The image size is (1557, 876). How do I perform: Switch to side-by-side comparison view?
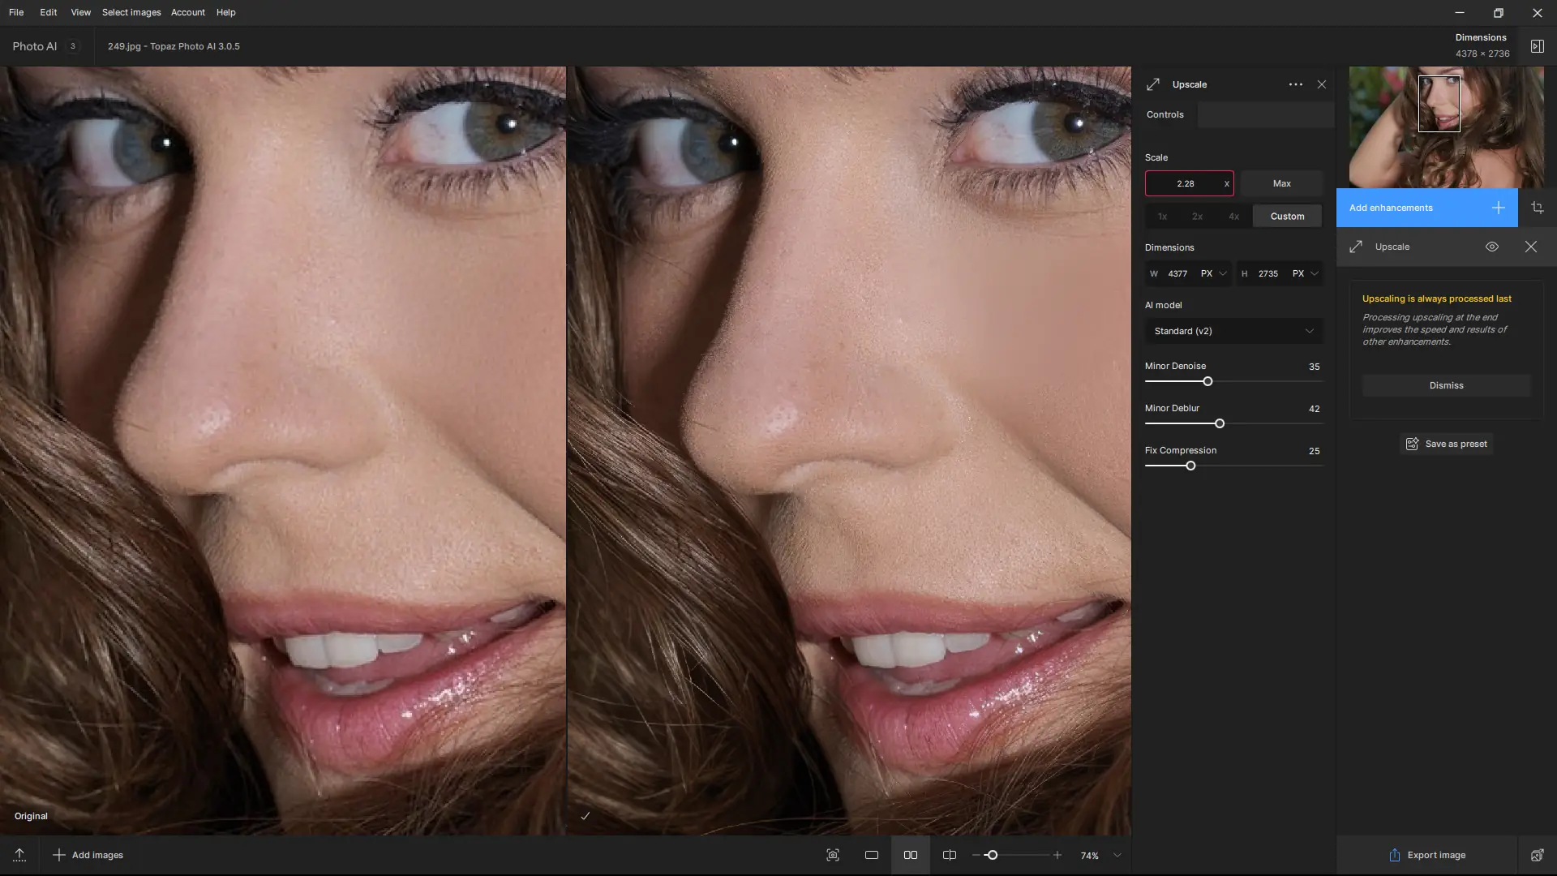911,855
